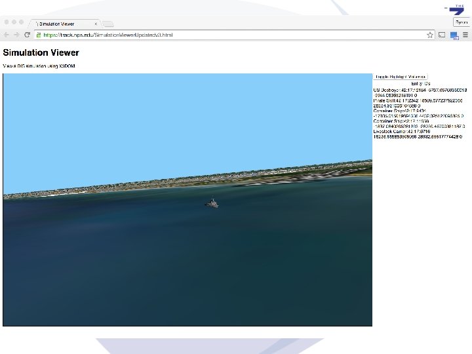This screenshot has width=472, height=354.
Task: Bookmark this page with the star icon
Action: (430, 35)
